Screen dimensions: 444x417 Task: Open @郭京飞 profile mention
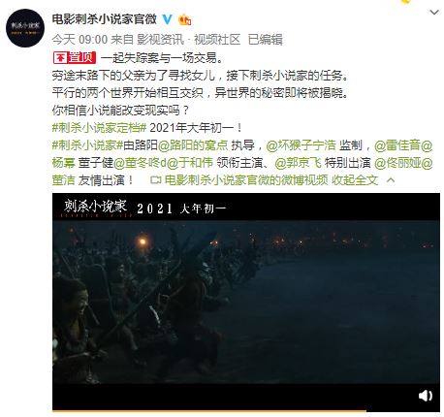tap(298, 163)
